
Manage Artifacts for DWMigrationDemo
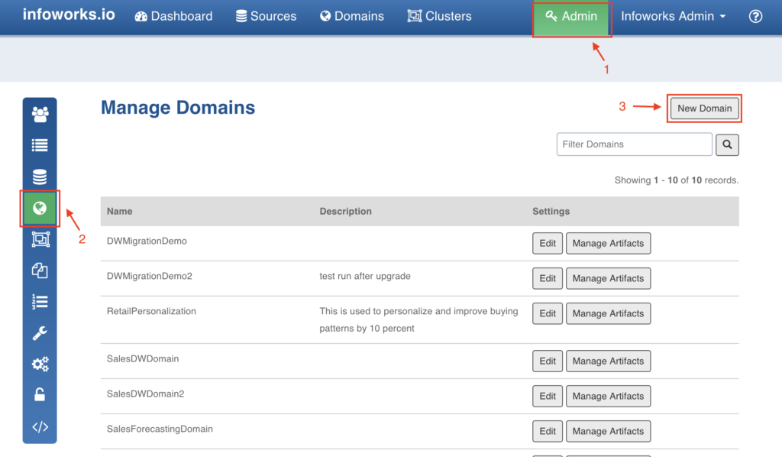[608, 244]
